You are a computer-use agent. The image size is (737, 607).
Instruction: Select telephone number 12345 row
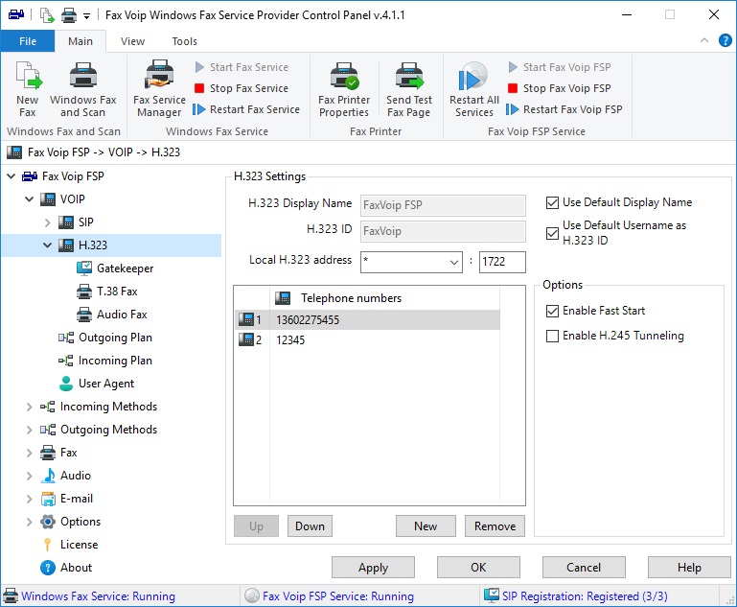368,339
